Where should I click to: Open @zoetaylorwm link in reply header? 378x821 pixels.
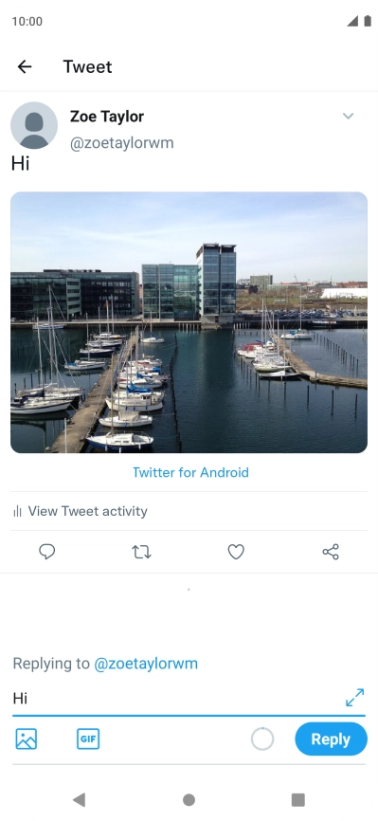point(146,664)
